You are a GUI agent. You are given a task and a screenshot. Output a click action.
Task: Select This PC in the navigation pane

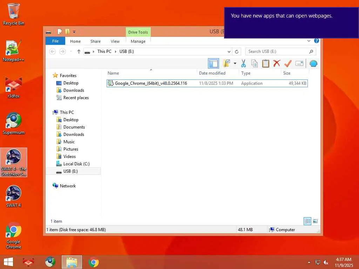pyautogui.click(x=67, y=112)
